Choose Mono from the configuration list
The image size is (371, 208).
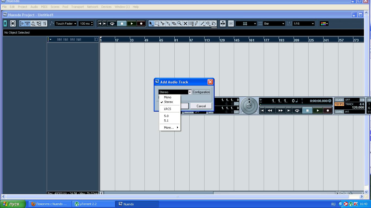click(168, 97)
